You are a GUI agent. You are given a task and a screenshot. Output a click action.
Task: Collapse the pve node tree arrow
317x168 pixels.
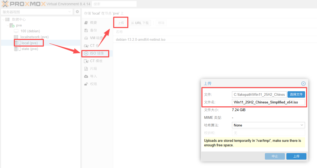[x=7, y=25]
